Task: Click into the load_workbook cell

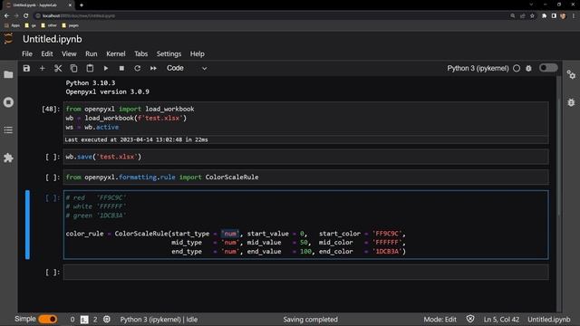Action: [x=305, y=118]
